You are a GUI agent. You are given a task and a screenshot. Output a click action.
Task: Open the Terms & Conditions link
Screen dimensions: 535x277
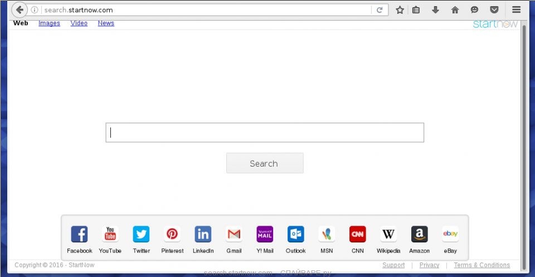[481, 265]
